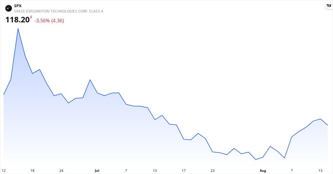Select the 17 date label on the axis
333x174 pixels.
184,171
